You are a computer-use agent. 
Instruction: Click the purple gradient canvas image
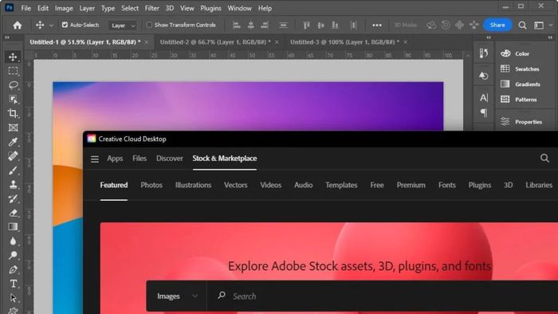[x=248, y=106]
